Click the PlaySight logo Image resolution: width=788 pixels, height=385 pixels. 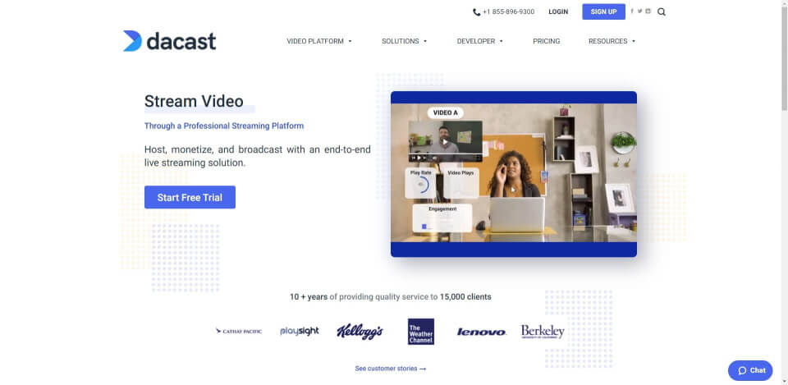[300, 331]
